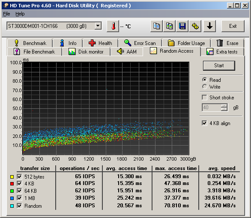Click the Start button

coord(219,66)
